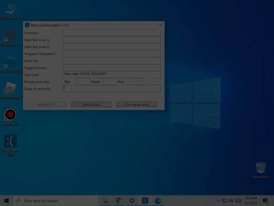This screenshot has height=206, width=274.
Task: Click the Cancel BSOD button
Action: 45,104
